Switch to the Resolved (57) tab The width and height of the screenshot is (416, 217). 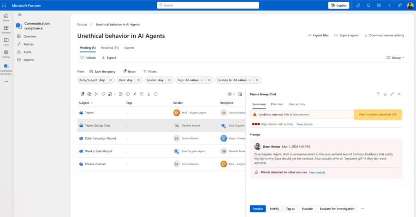pyautogui.click(x=110, y=48)
